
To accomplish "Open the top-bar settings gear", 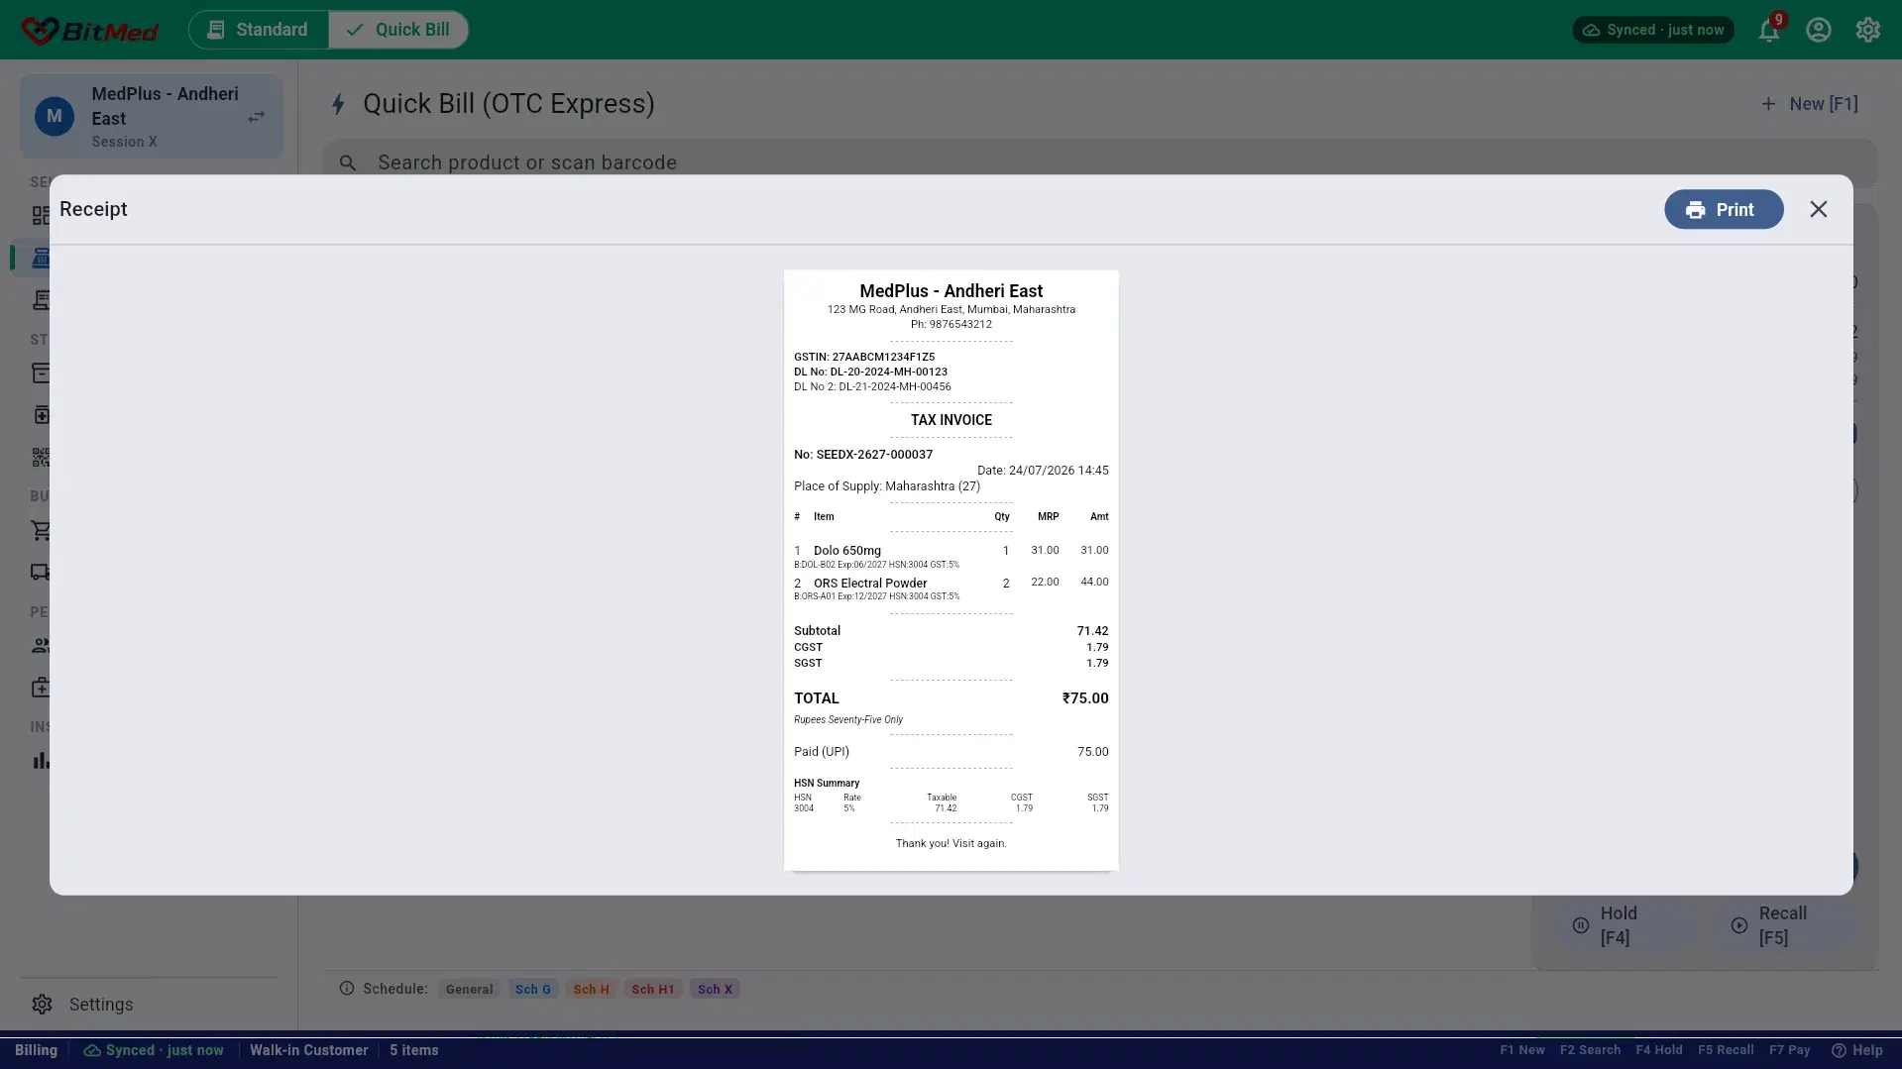I will point(1868,30).
